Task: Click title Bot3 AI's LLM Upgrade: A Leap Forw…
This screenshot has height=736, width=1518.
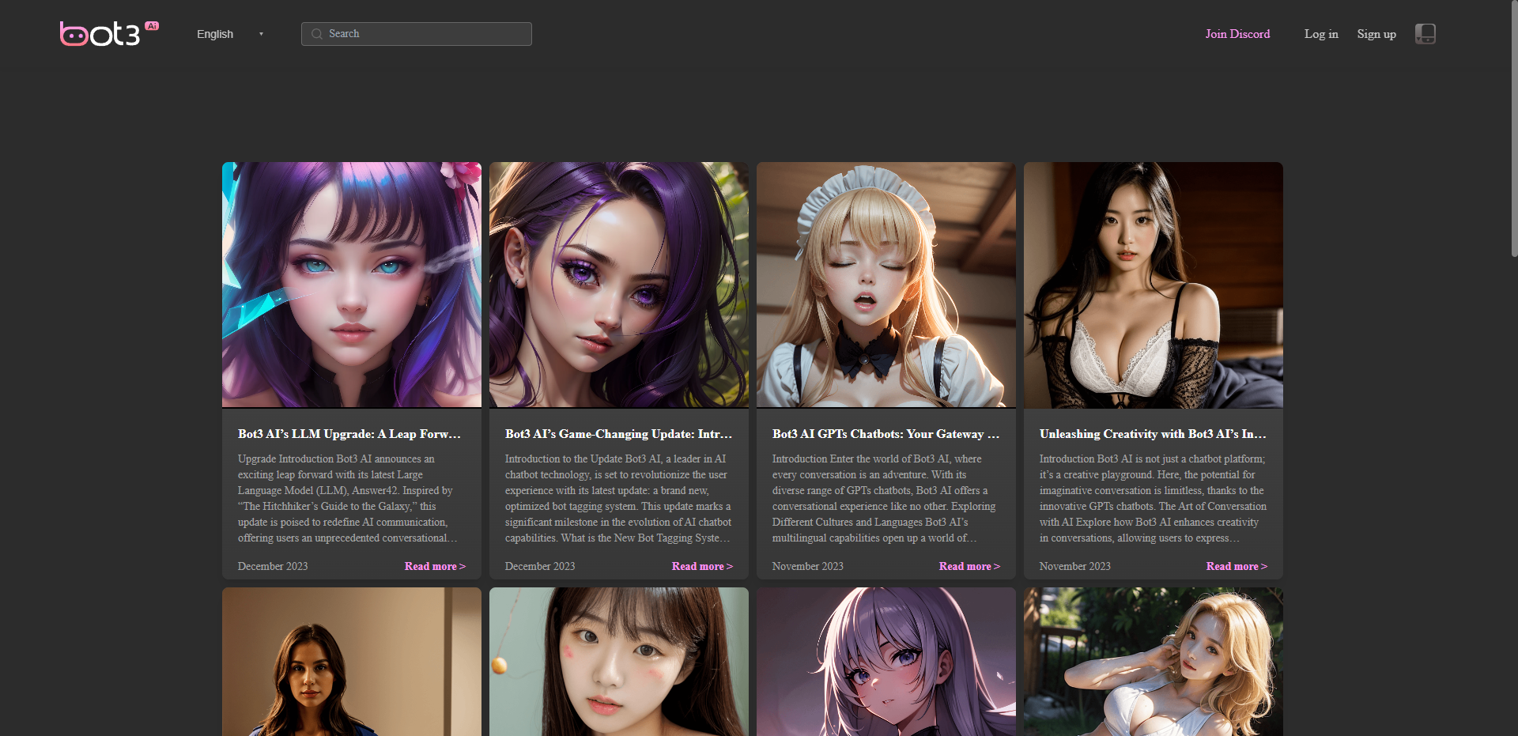Action: coord(349,434)
